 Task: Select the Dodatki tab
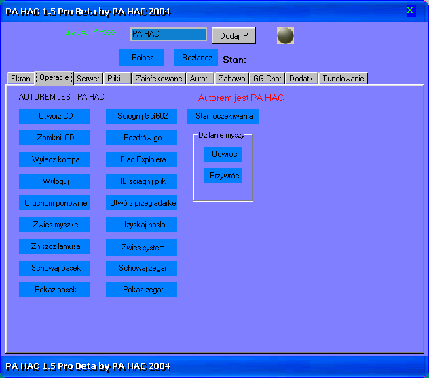302,79
